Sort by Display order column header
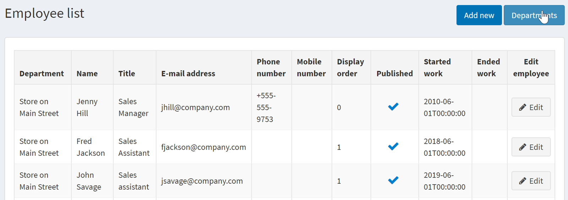568x200 pixels. tap(350, 68)
